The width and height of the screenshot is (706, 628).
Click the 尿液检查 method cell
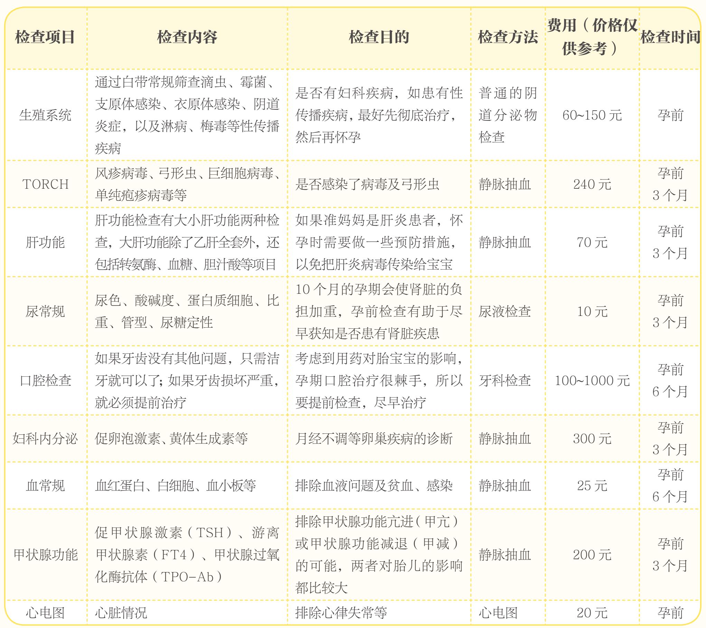click(505, 311)
